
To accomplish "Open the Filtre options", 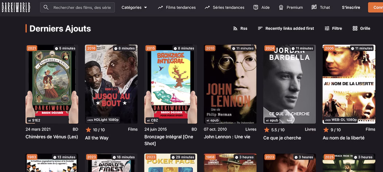I will (333, 28).
